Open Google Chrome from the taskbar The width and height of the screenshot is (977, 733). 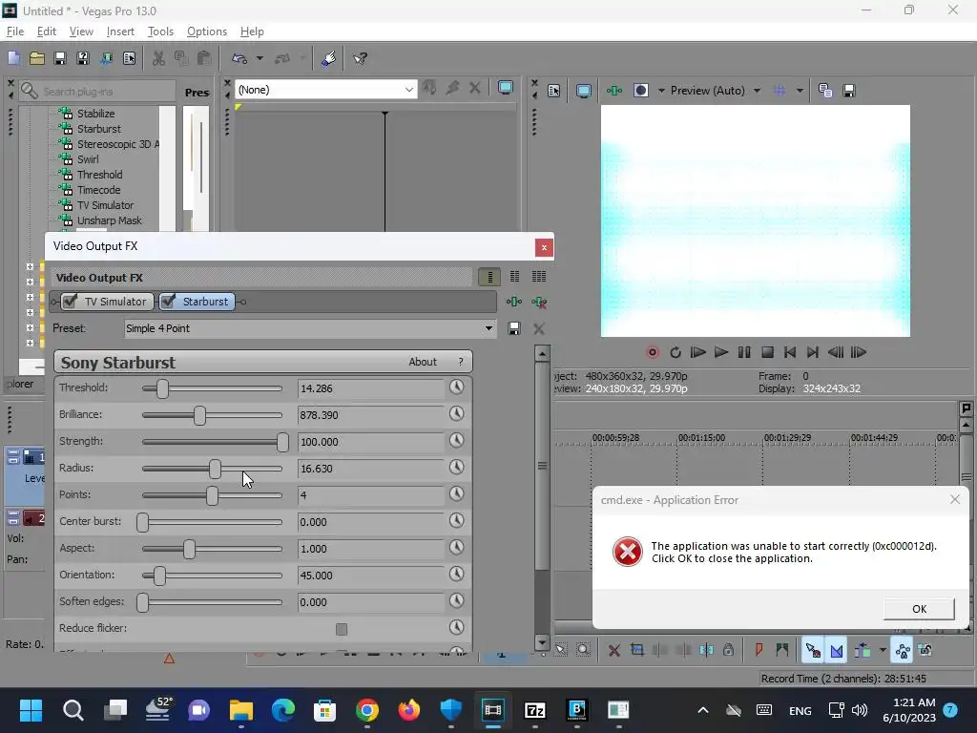pyautogui.click(x=367, y=710)
